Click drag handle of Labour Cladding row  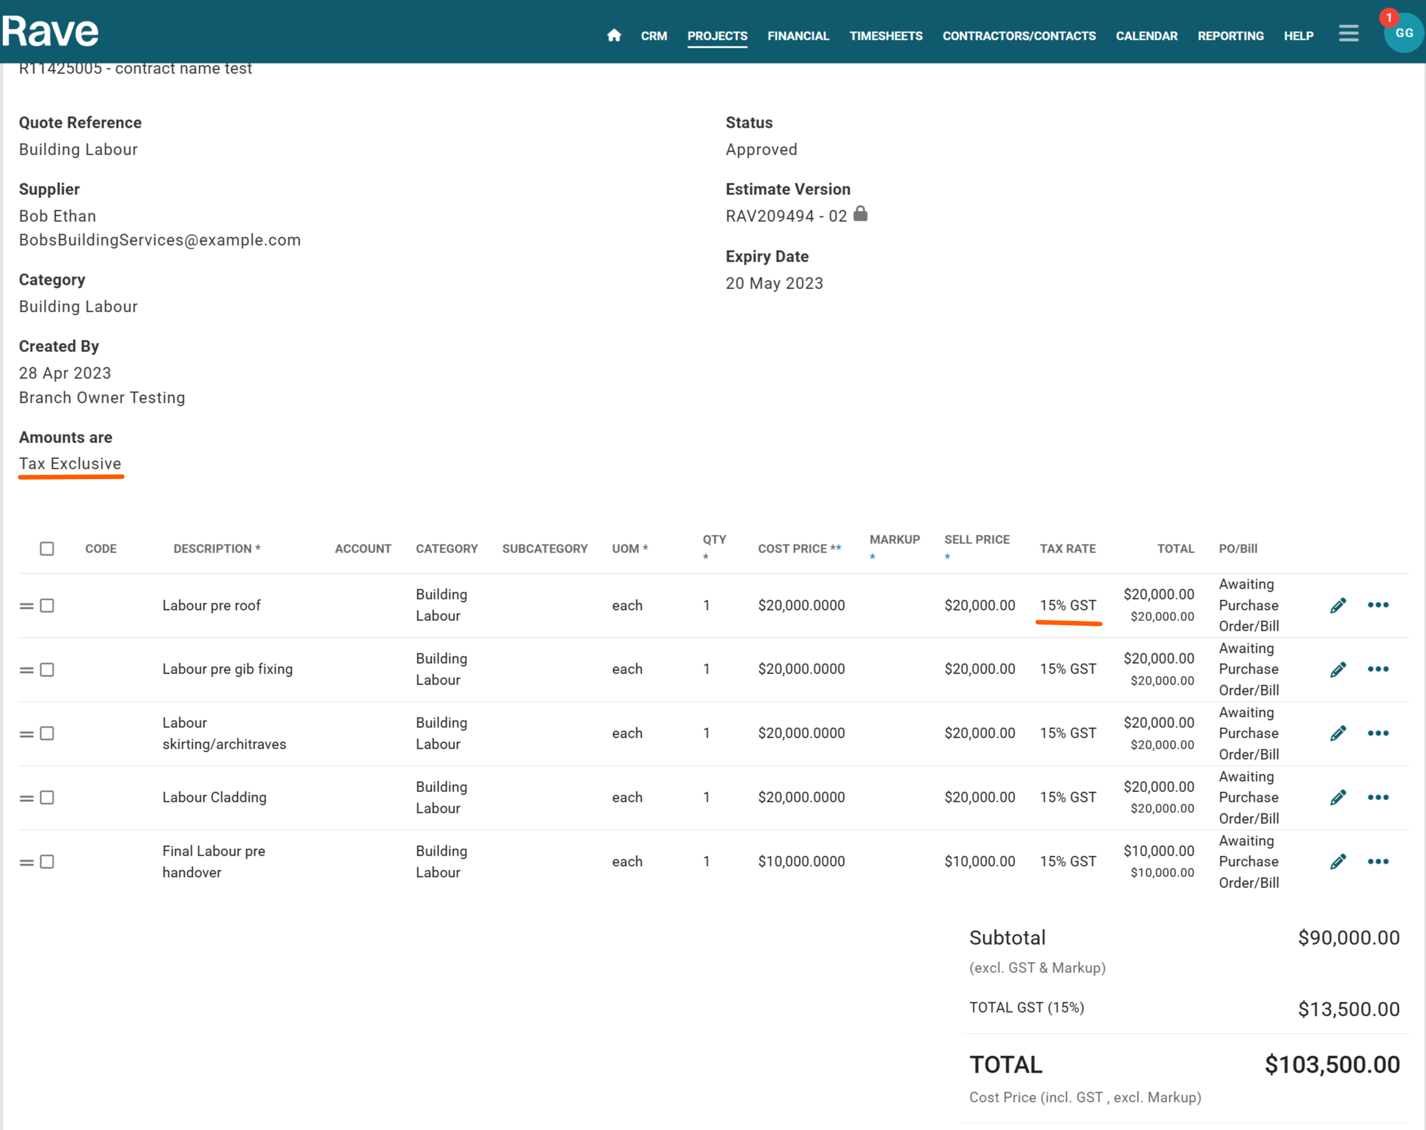(x=26, y=798)
